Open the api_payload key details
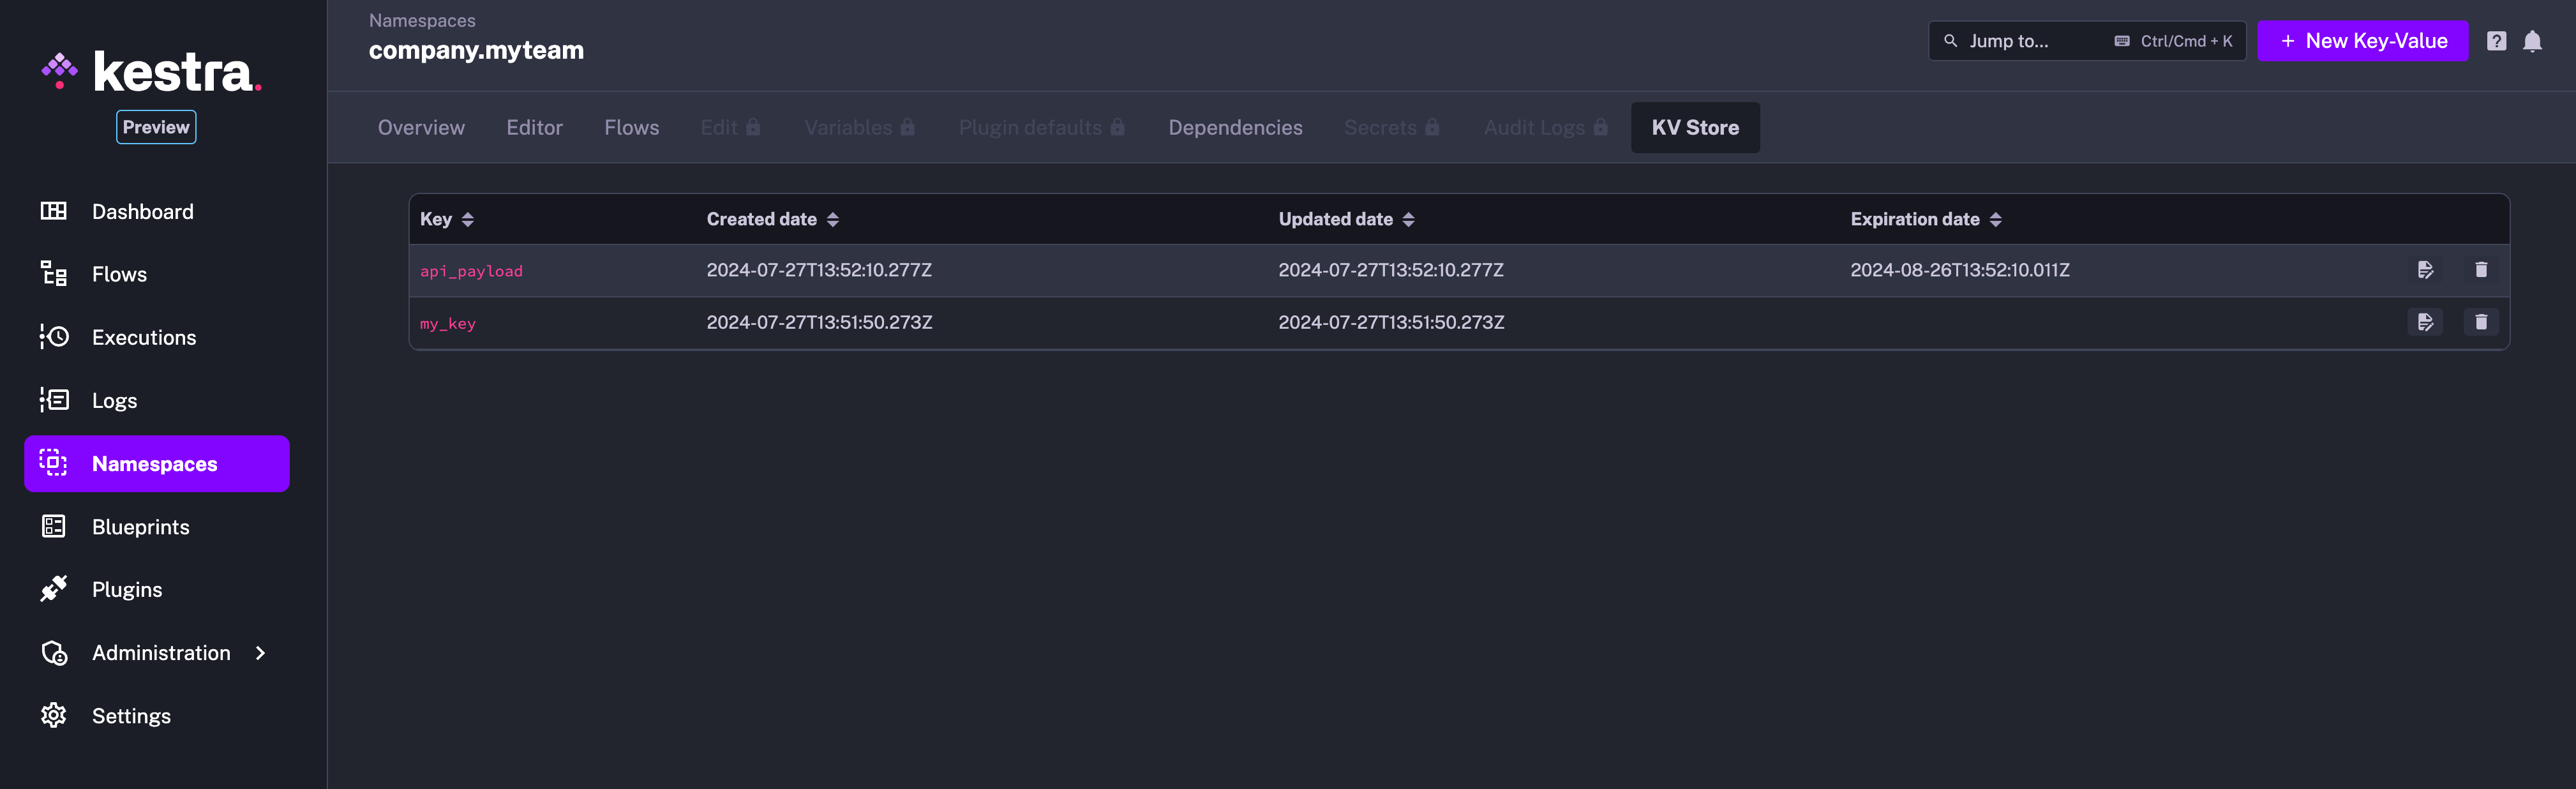This screenshot has width=2576, height=789. click(471, 270)
